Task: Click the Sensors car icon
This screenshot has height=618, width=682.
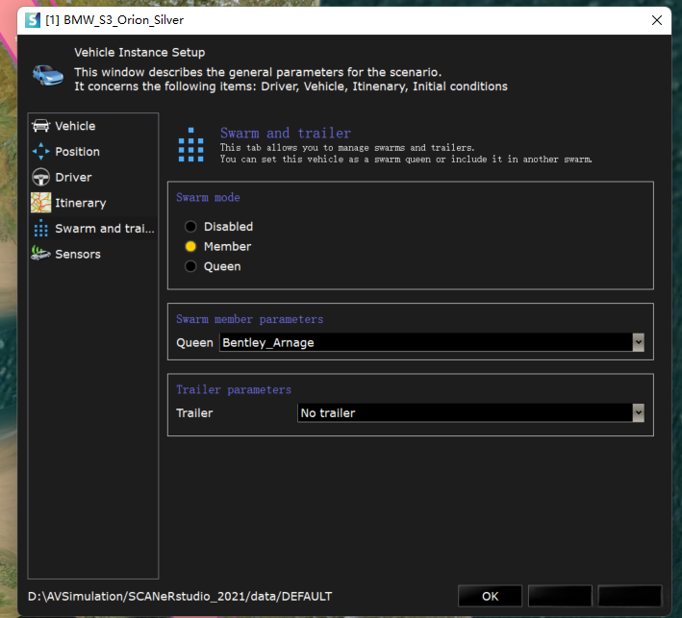Action: point(41,254)
